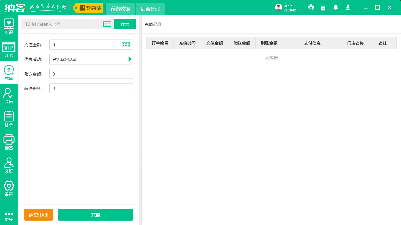Screen dimensions: 401x225
Task: Click the lock screen padlock icon
Action: (323, 8)
